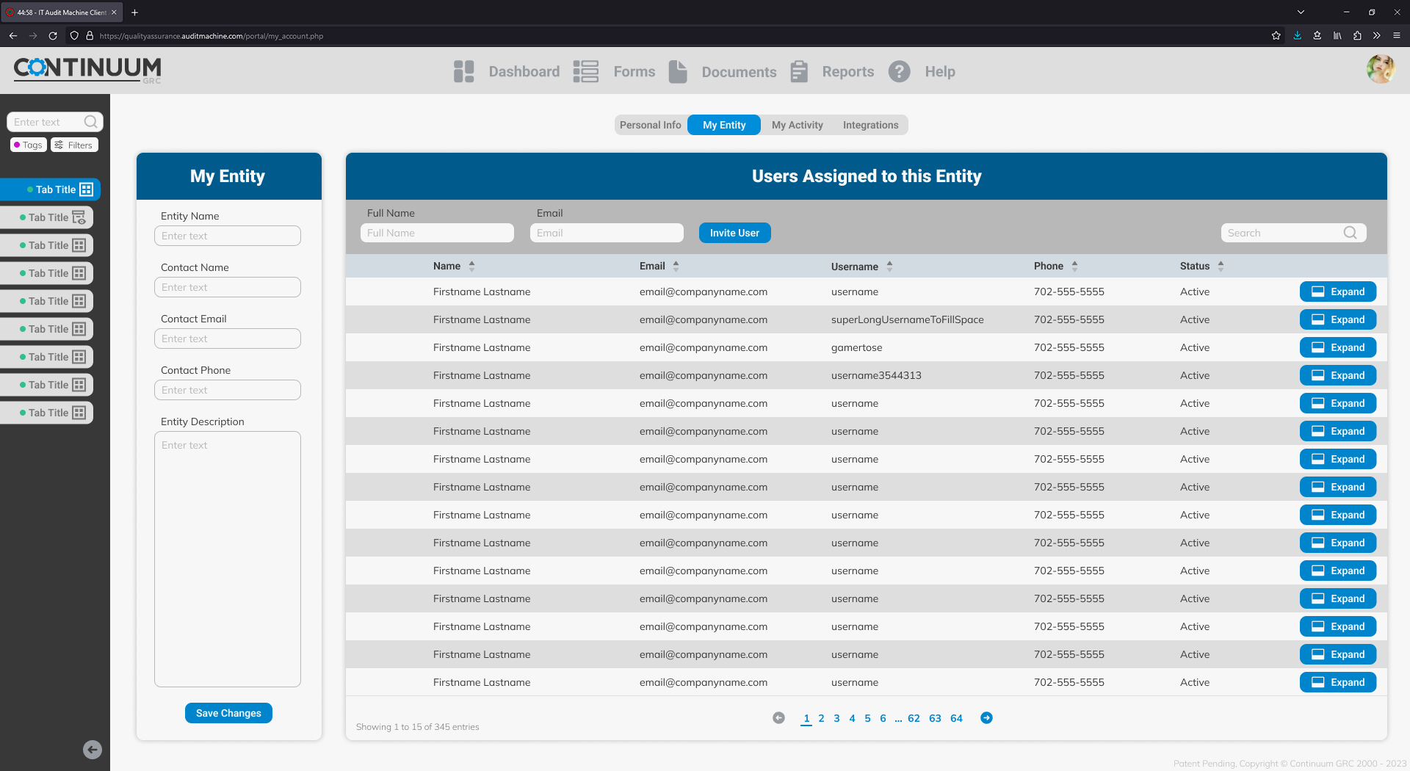Go to next page of entries arrow
Viewport: 1410px width, 771px height.
pos(986,718)
